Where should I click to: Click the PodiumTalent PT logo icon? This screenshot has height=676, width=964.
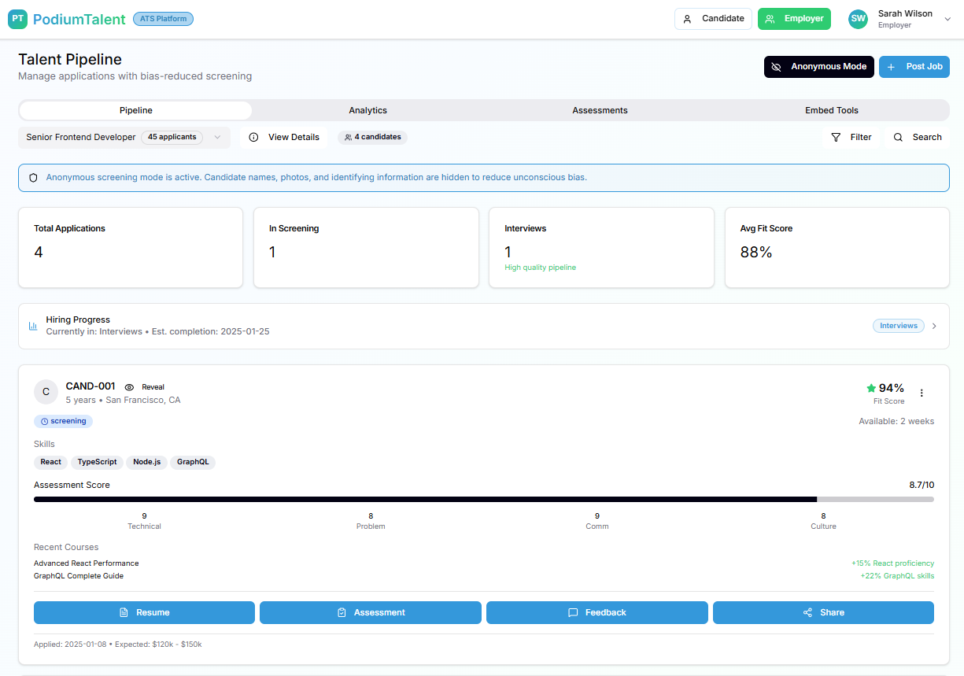17,20
